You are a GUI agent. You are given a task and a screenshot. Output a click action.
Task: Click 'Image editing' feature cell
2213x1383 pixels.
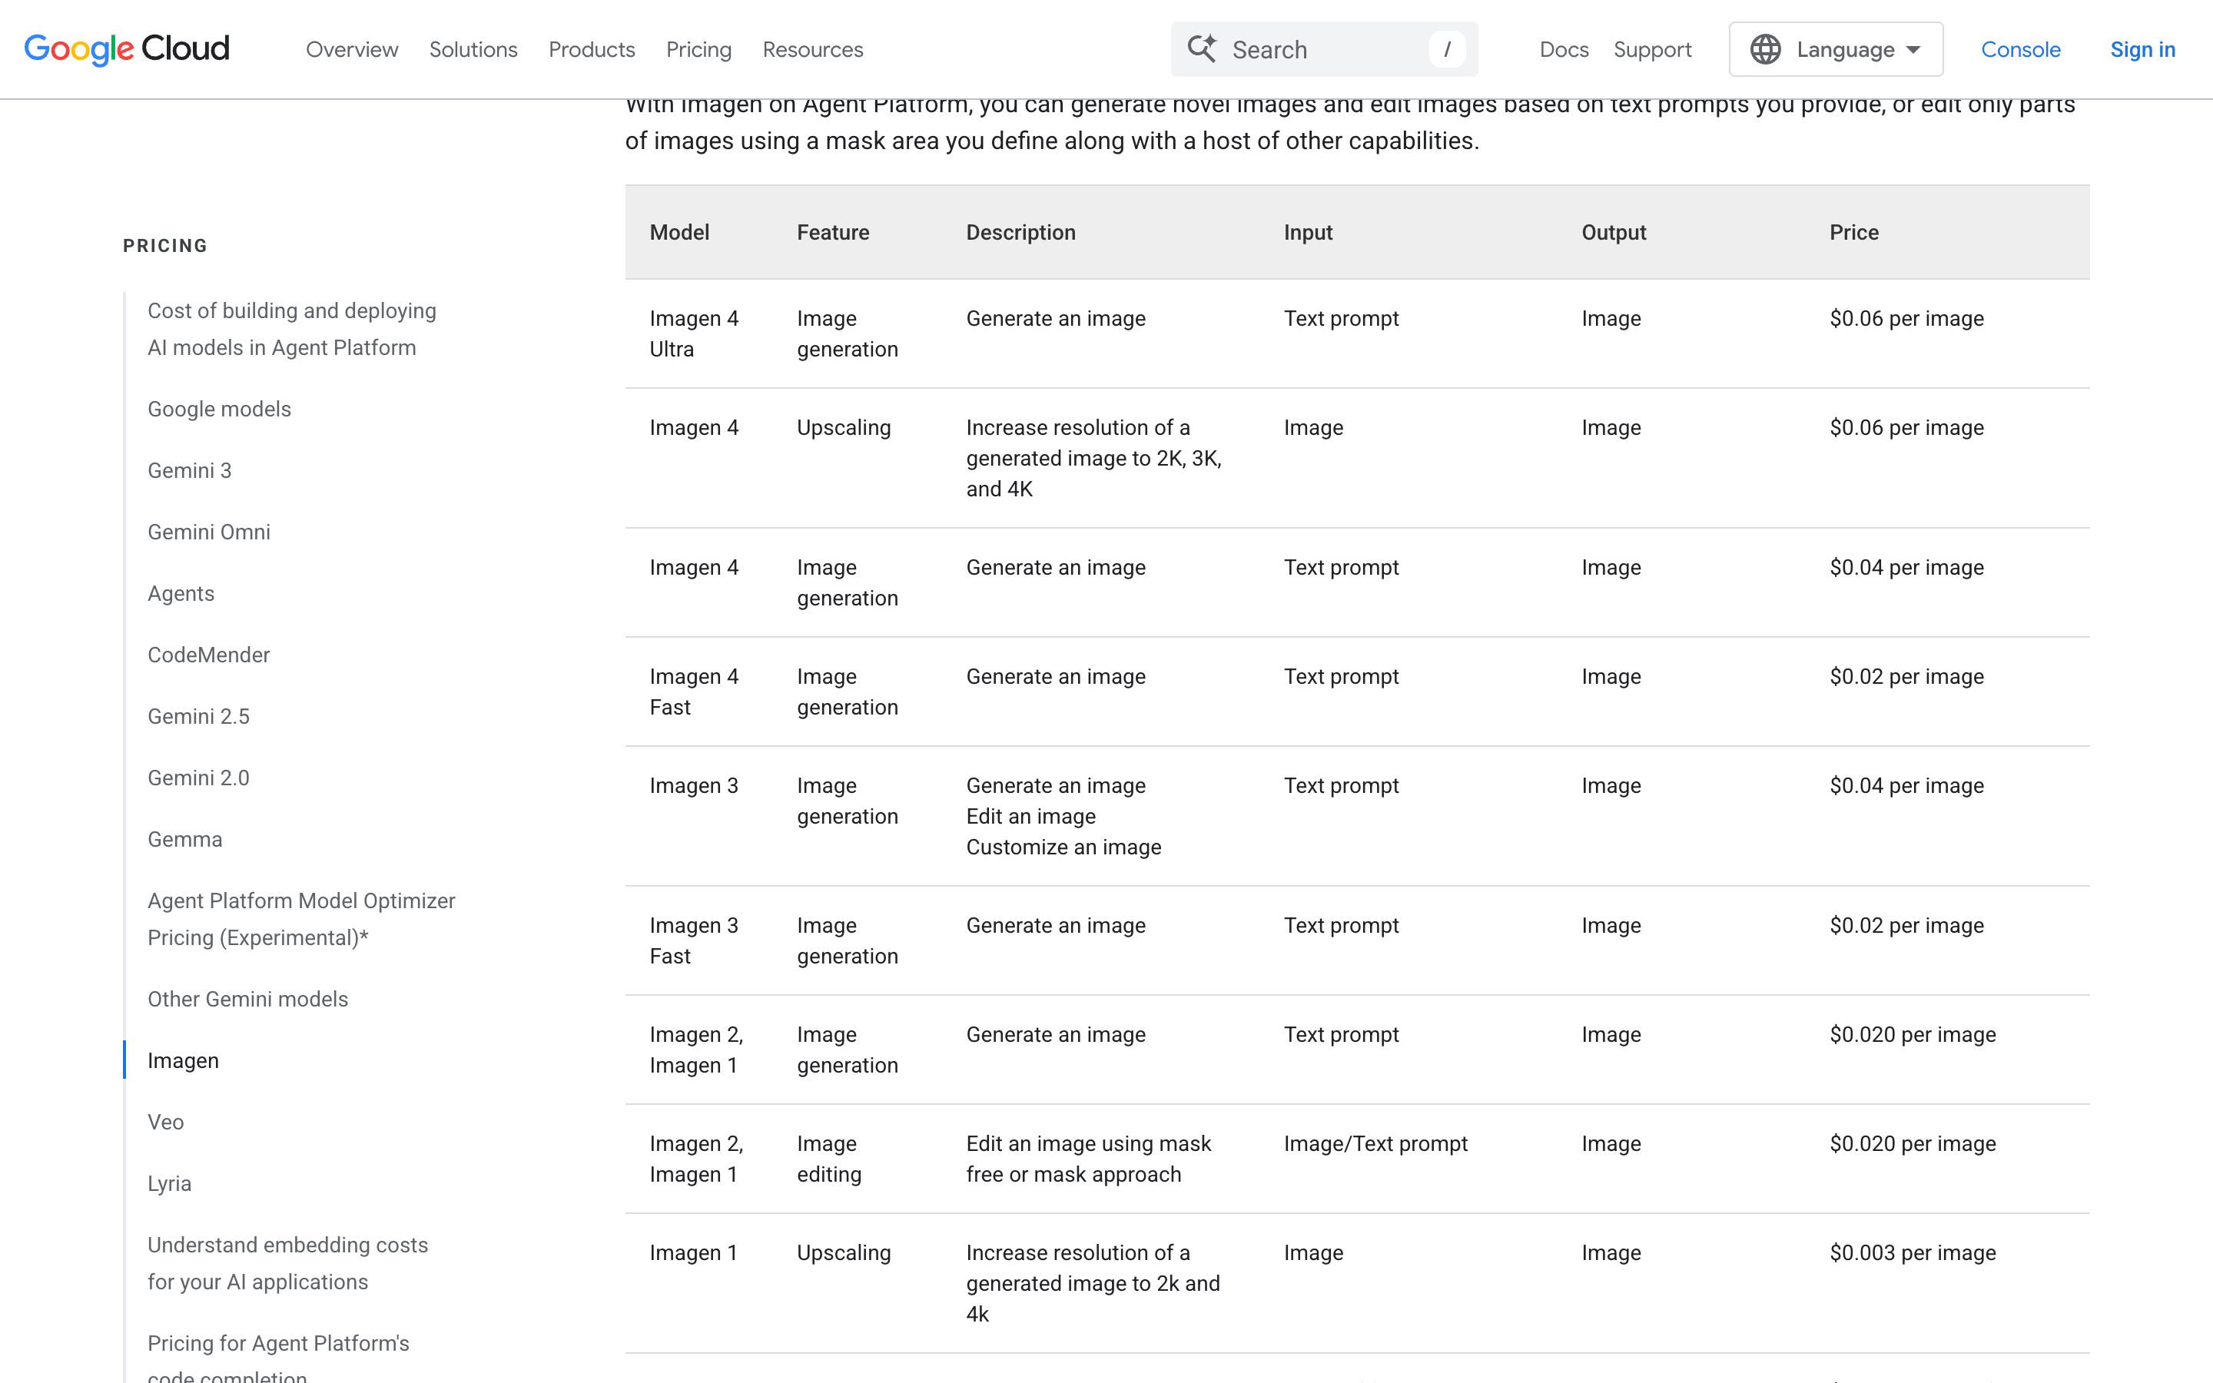(828, 1159)
